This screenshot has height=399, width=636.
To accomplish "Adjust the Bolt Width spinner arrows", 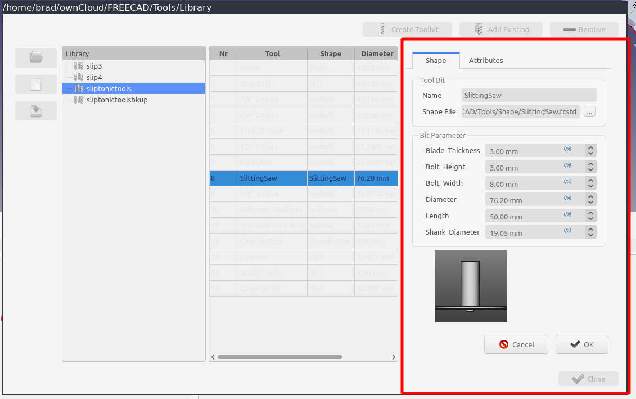I will [590, 183].
